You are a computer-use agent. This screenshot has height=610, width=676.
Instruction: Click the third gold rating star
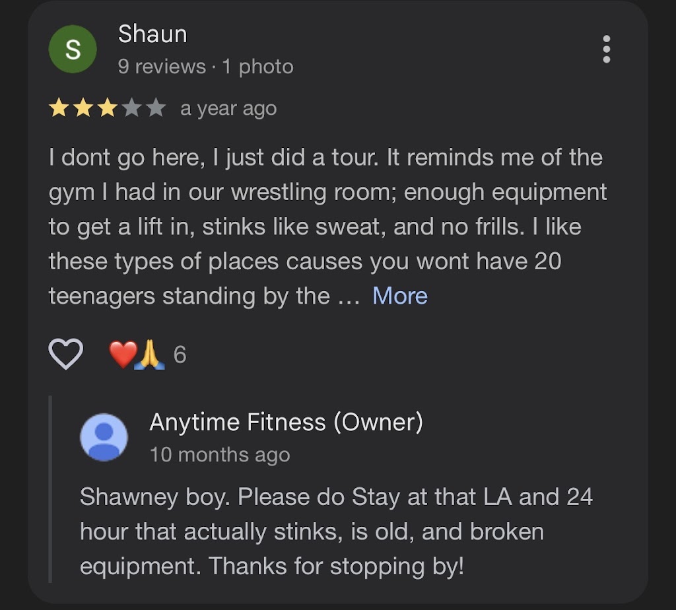(108, 108)
